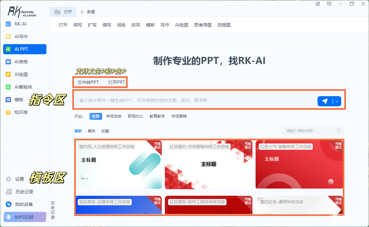This screenshot has height=227, width=369.
Task: Select the 全部 industry filter
Action: tap(95, 116)
